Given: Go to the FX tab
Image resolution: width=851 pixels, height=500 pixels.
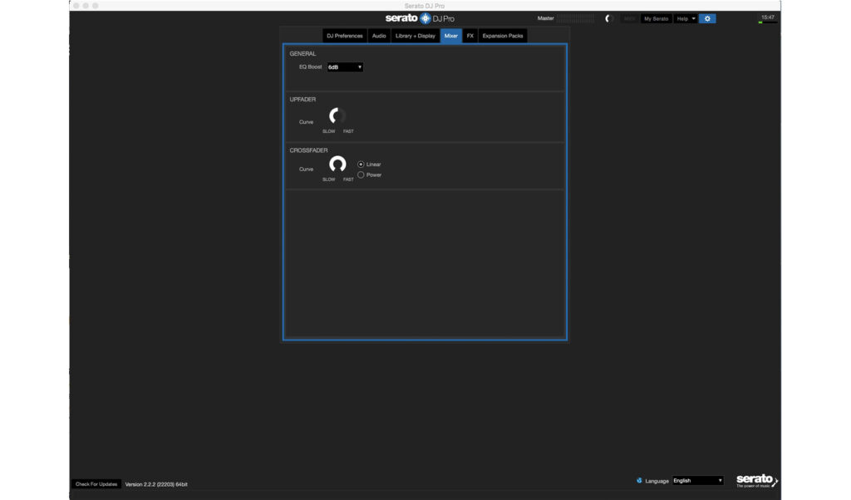Looking at the screenshot, I should point(470,36).
